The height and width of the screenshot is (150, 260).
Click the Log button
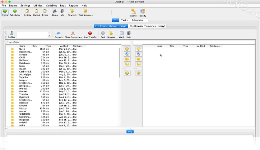pyautogui.click(x=130, y=131)
